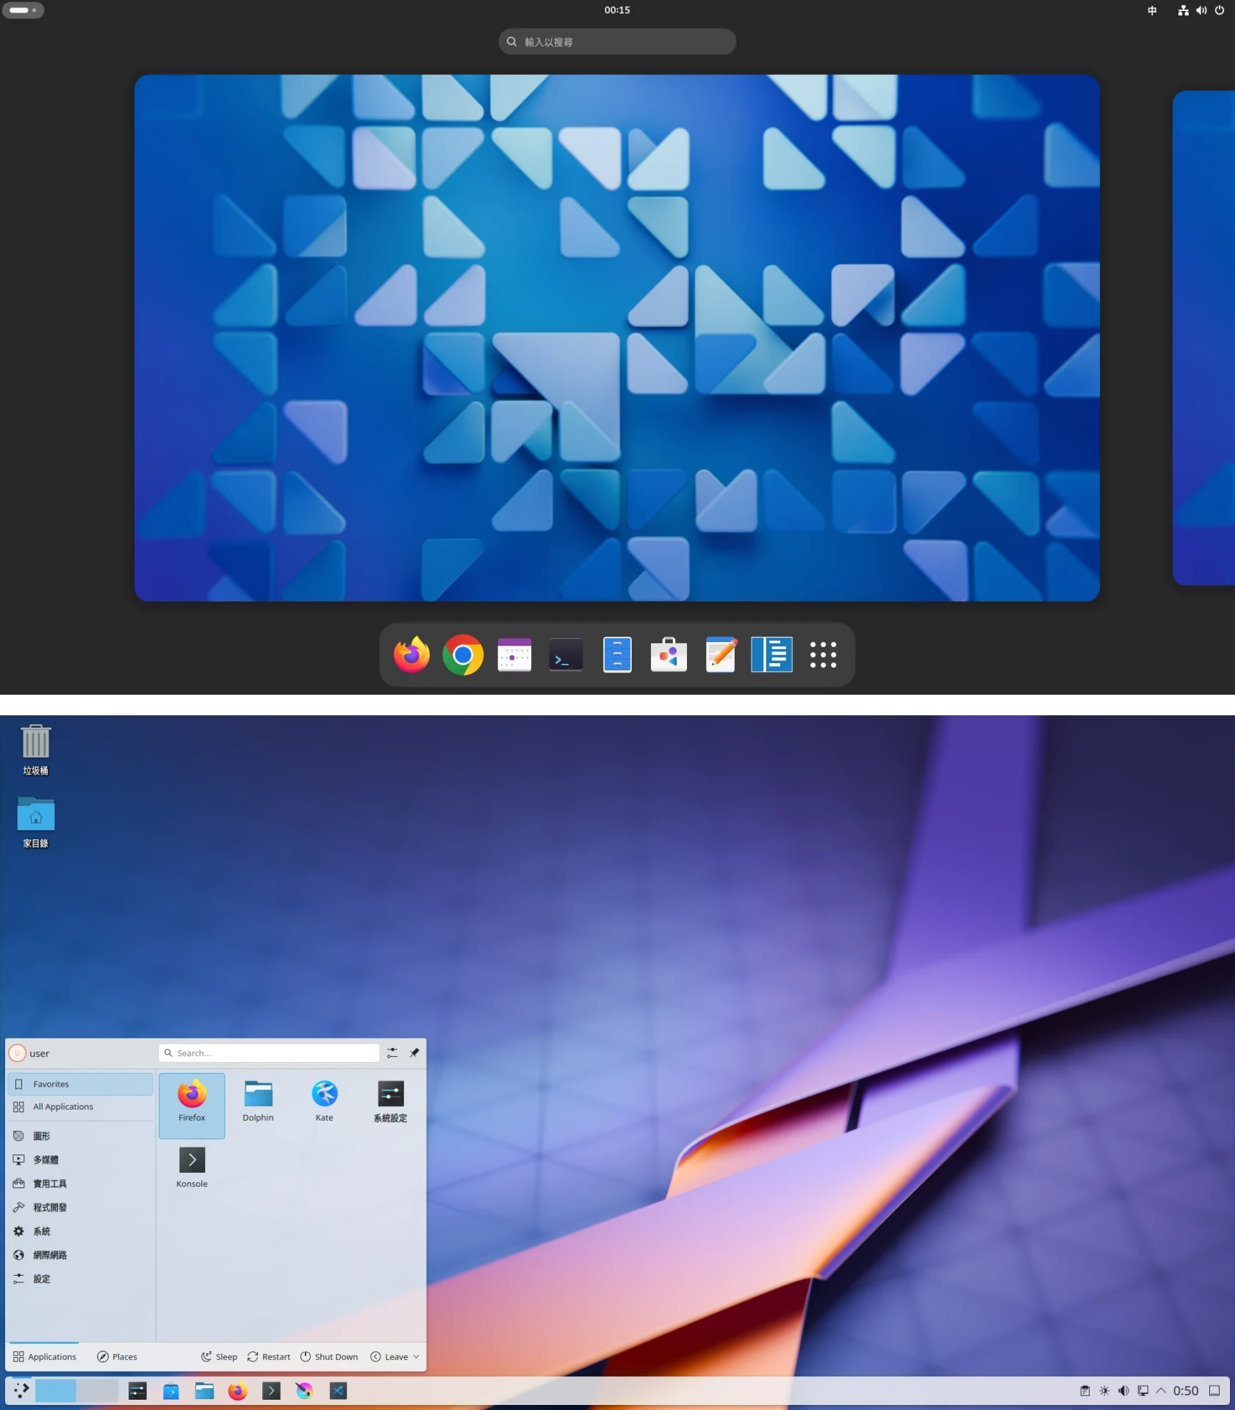Viewport: 1235px width, 1410px height.
Task: Open the 網際網路 internet category
Action: click(x=80, y=1255)
